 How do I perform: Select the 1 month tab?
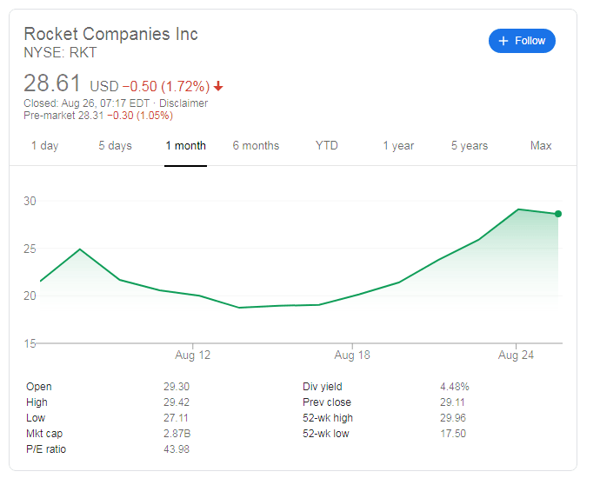point(186,146)
